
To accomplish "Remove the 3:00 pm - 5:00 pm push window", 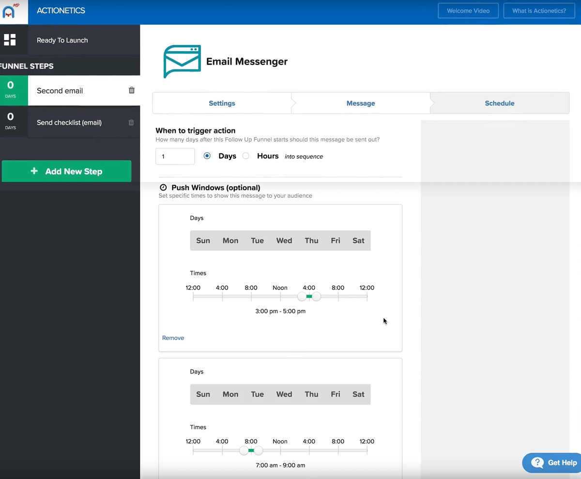I will [173, 338].
